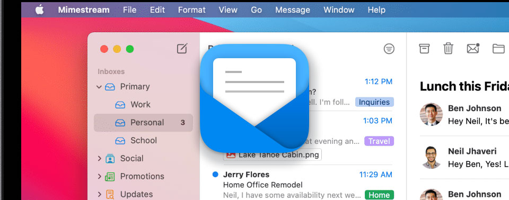This screenshot has height=200, width=509.
Task: Click unread dot beside Jerry Flores
Action: tap(215, 175)
